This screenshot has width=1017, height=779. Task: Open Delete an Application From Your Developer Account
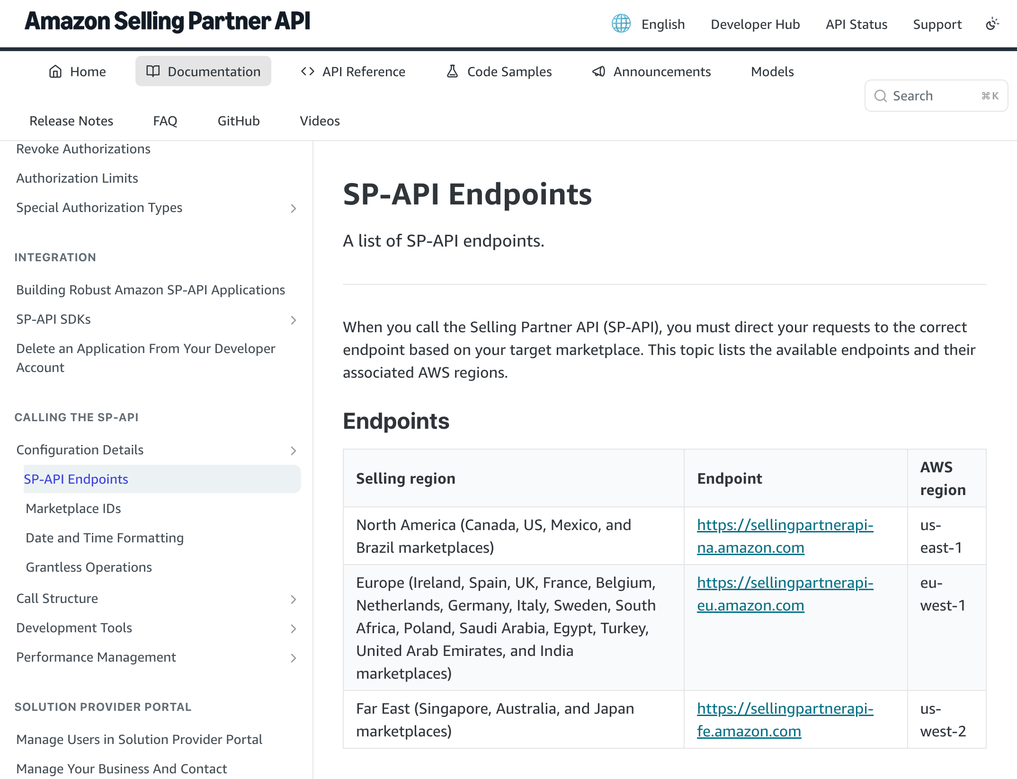[x=145, y=358]
